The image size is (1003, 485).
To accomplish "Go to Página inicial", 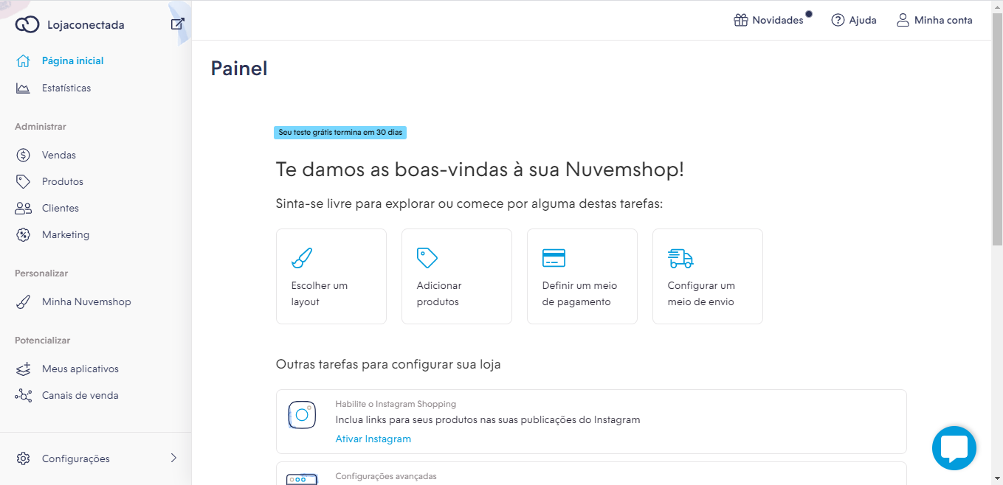I will coord(73,61).
